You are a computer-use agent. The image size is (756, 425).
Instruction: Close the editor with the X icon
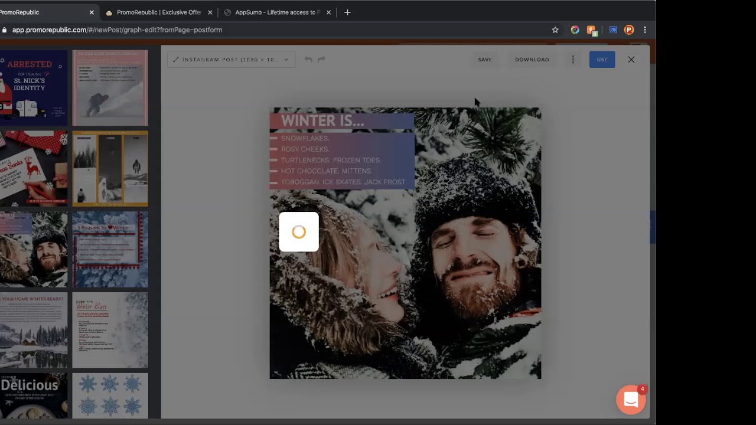click(631, 59)
